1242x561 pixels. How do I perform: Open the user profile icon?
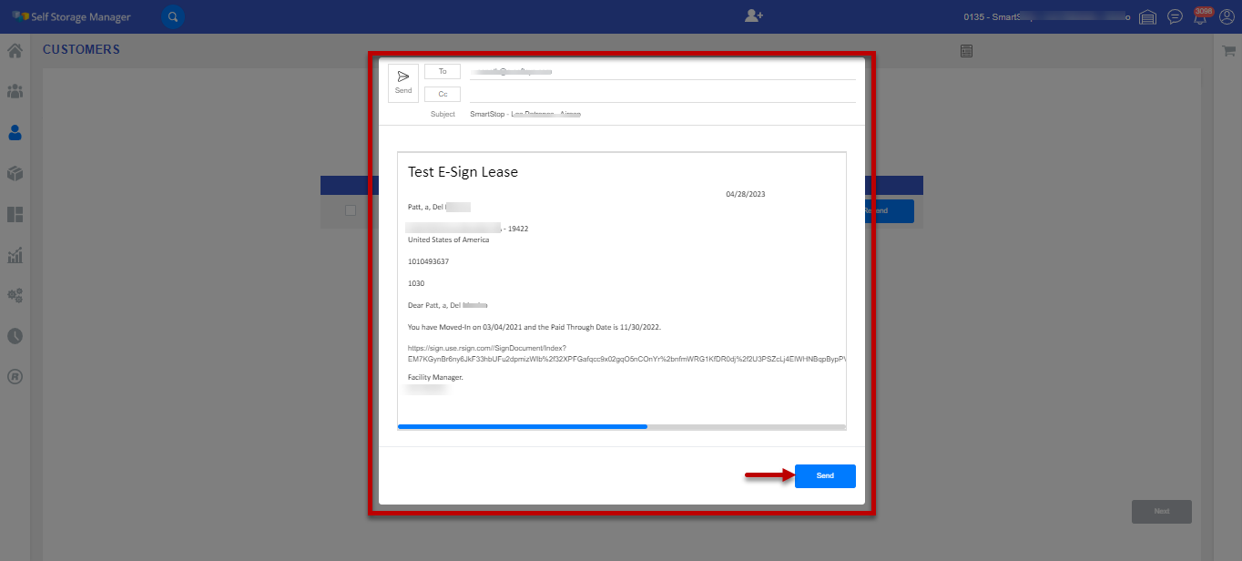(x=1228, y=16)
